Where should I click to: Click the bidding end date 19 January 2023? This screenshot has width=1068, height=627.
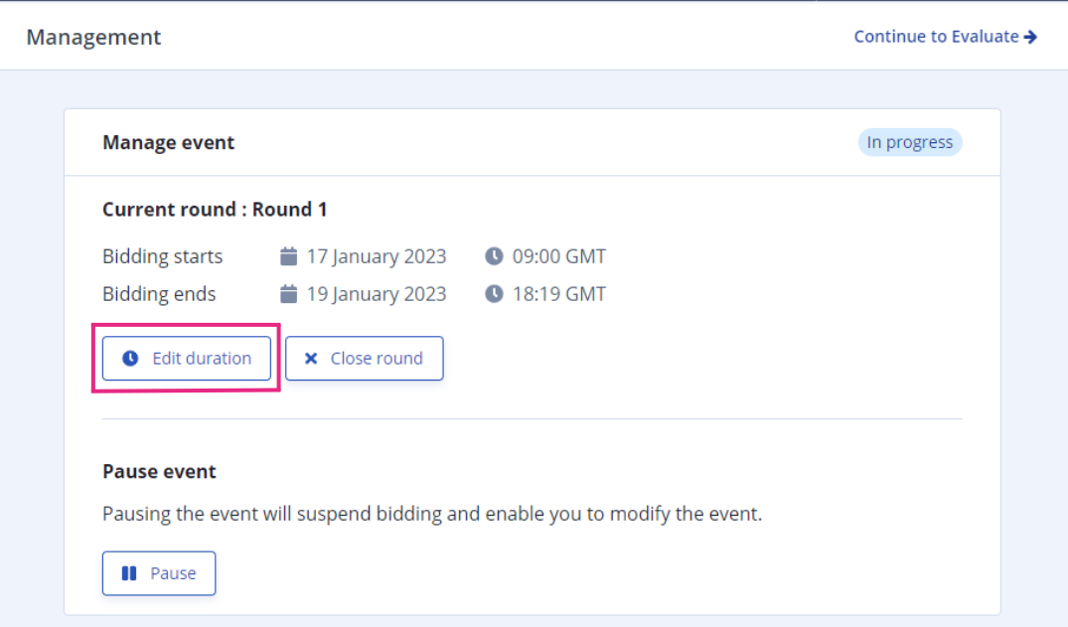tap(376, 294)
